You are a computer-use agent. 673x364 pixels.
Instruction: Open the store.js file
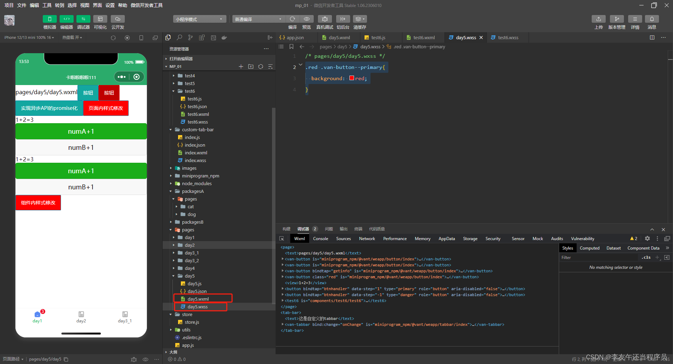(192, 322)
